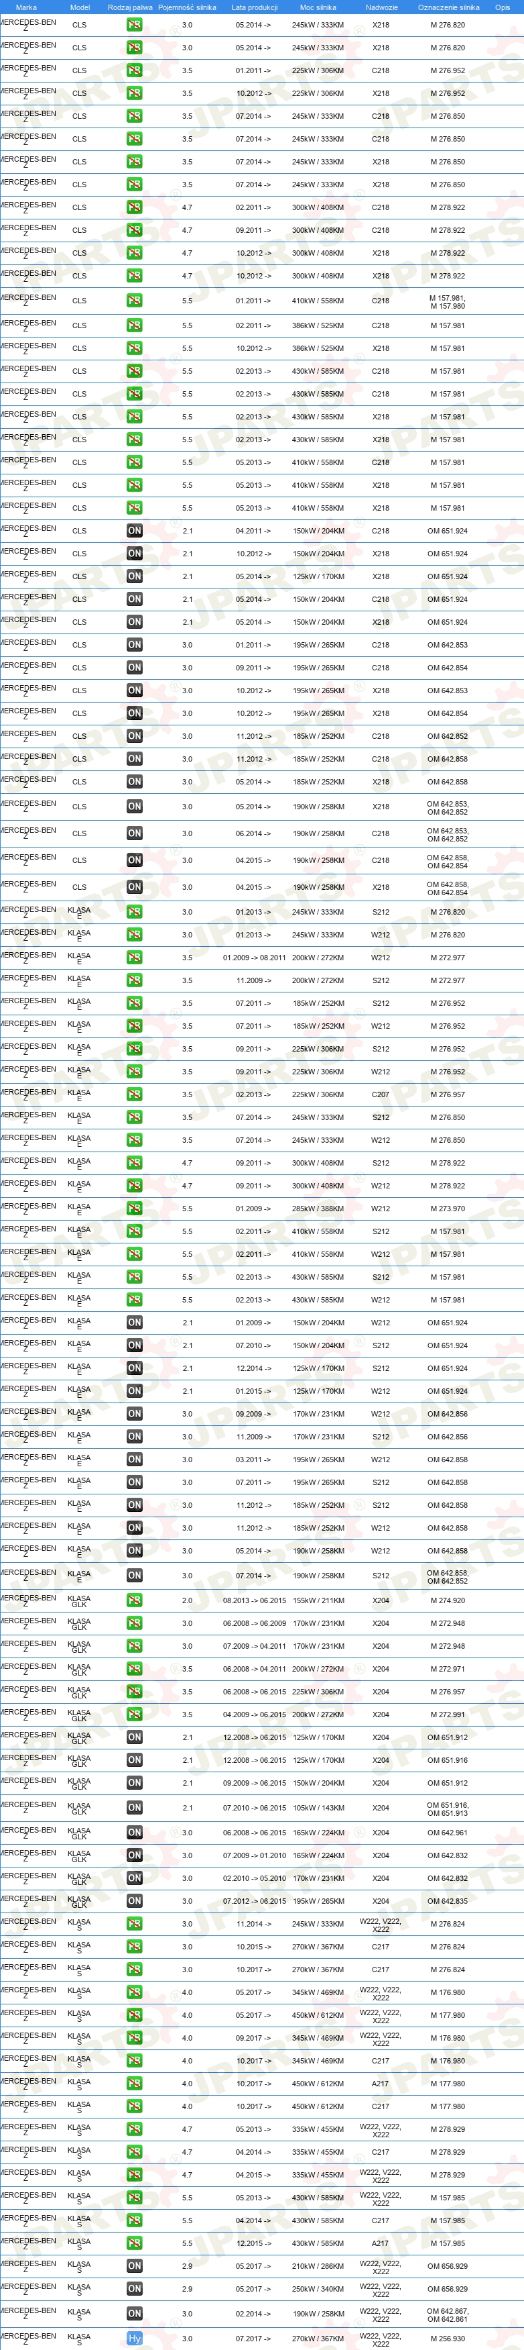Click the Pojemność silnika column header
This screenshot has width=524, height=2350.
[187, 7]
